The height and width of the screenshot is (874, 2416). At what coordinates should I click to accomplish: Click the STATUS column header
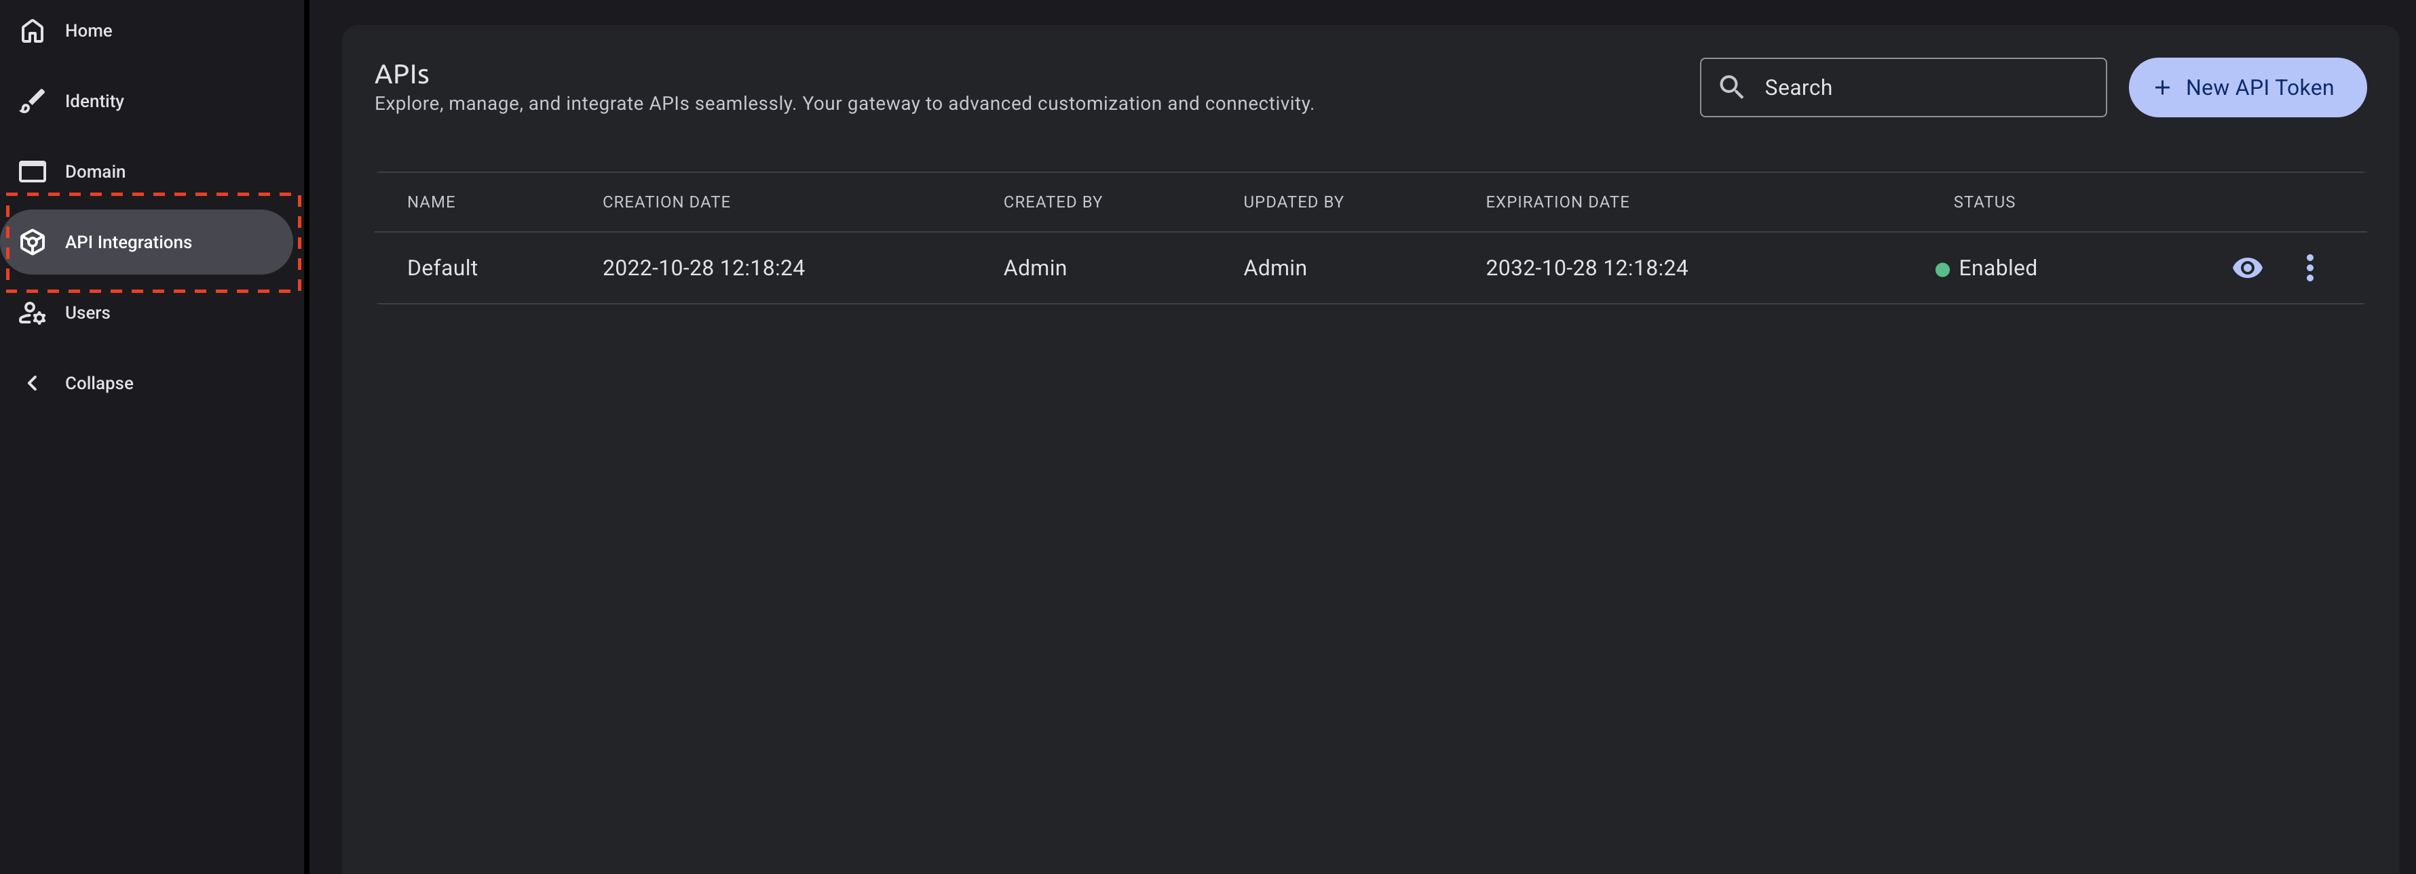pyautogui.click(x=1984, y=202)
